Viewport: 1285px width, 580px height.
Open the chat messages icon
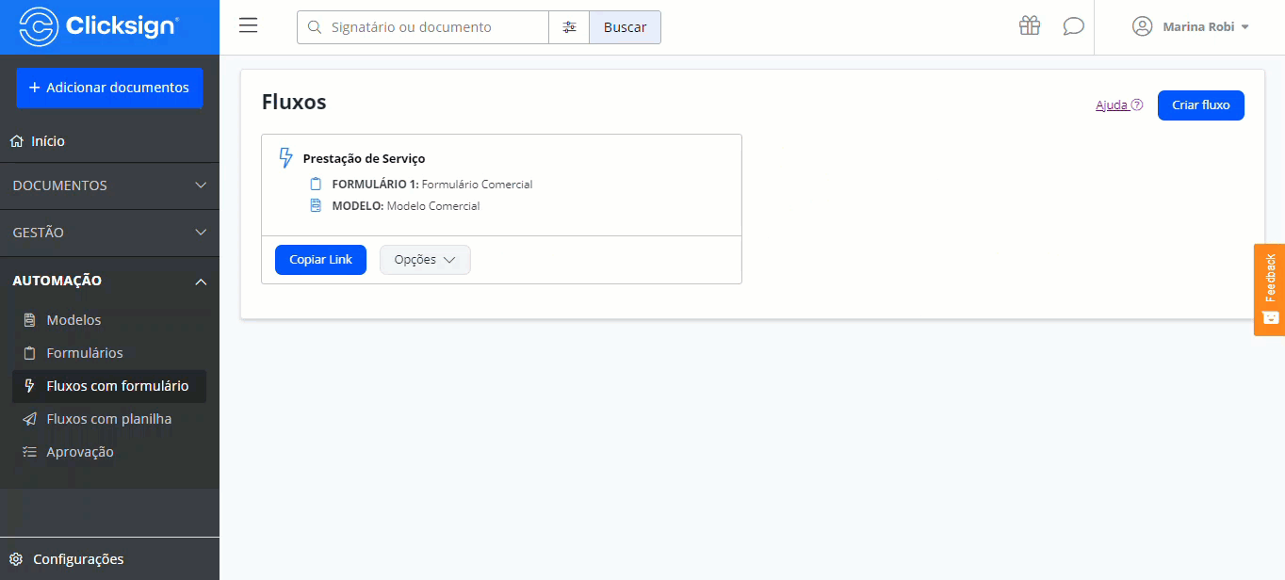1073,26
